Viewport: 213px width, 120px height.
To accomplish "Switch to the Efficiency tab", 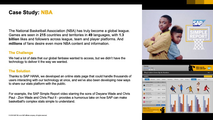I will (x=176, y=79).
